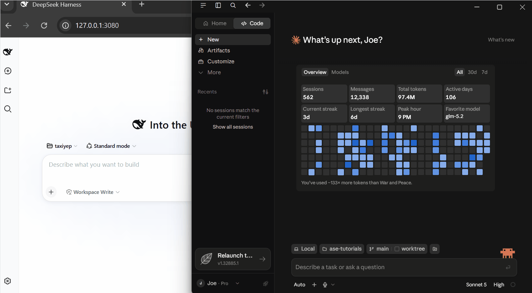
Task: Switch to the Code tab
Action: click(x=252, y=23)
